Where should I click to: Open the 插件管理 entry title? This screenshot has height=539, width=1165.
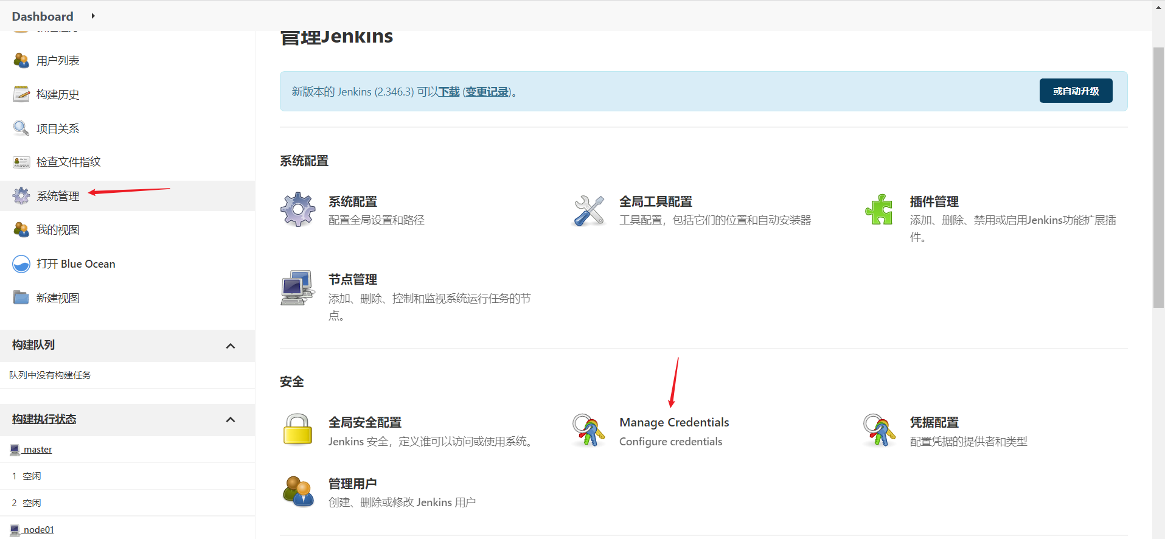click(x=934, y=201)
